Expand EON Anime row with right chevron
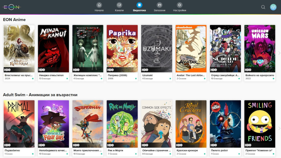Viewport: 281px width, 158px height. [279, 53]
